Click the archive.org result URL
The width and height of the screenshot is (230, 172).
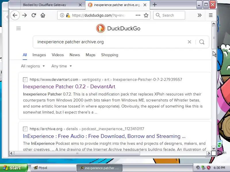click(87, 129)
